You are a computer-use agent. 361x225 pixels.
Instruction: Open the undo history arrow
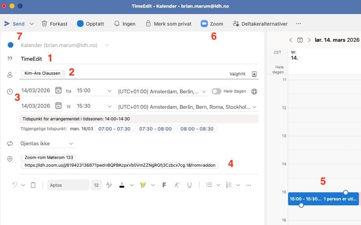(x=23, y=185)
